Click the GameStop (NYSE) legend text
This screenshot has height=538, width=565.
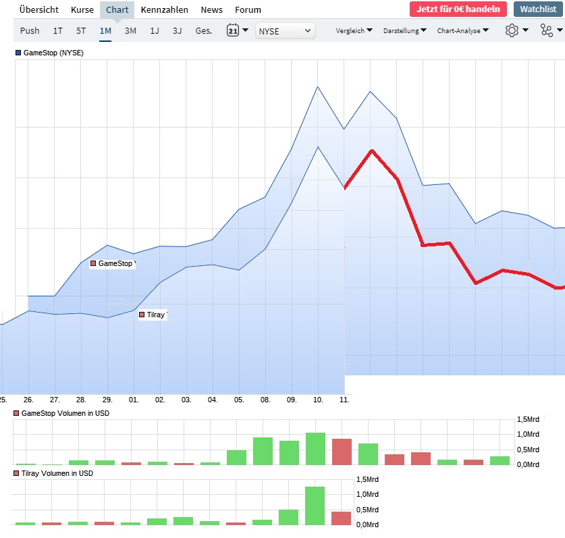point(53,53)
